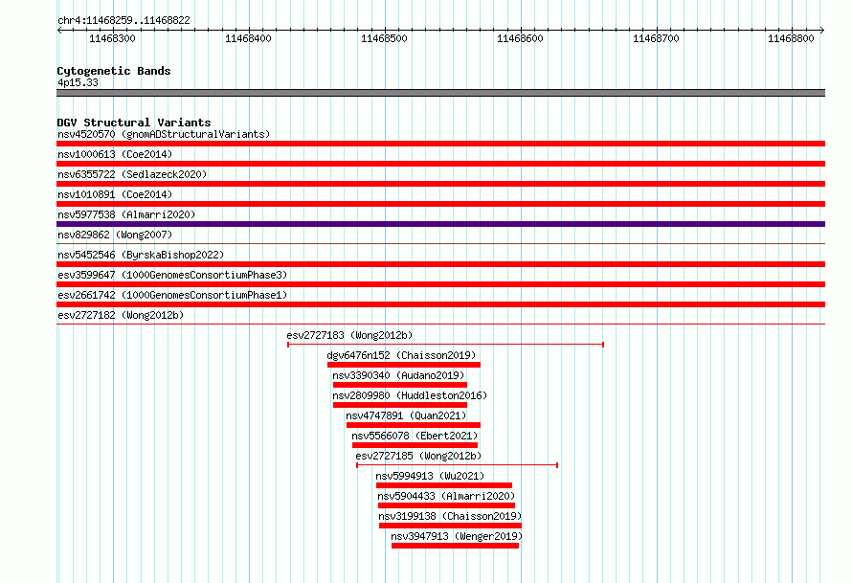Click nsv5452546 (ByrskaBishop2022) label
This screenshot has width=852, height=583.
click(x=141, y=255)
